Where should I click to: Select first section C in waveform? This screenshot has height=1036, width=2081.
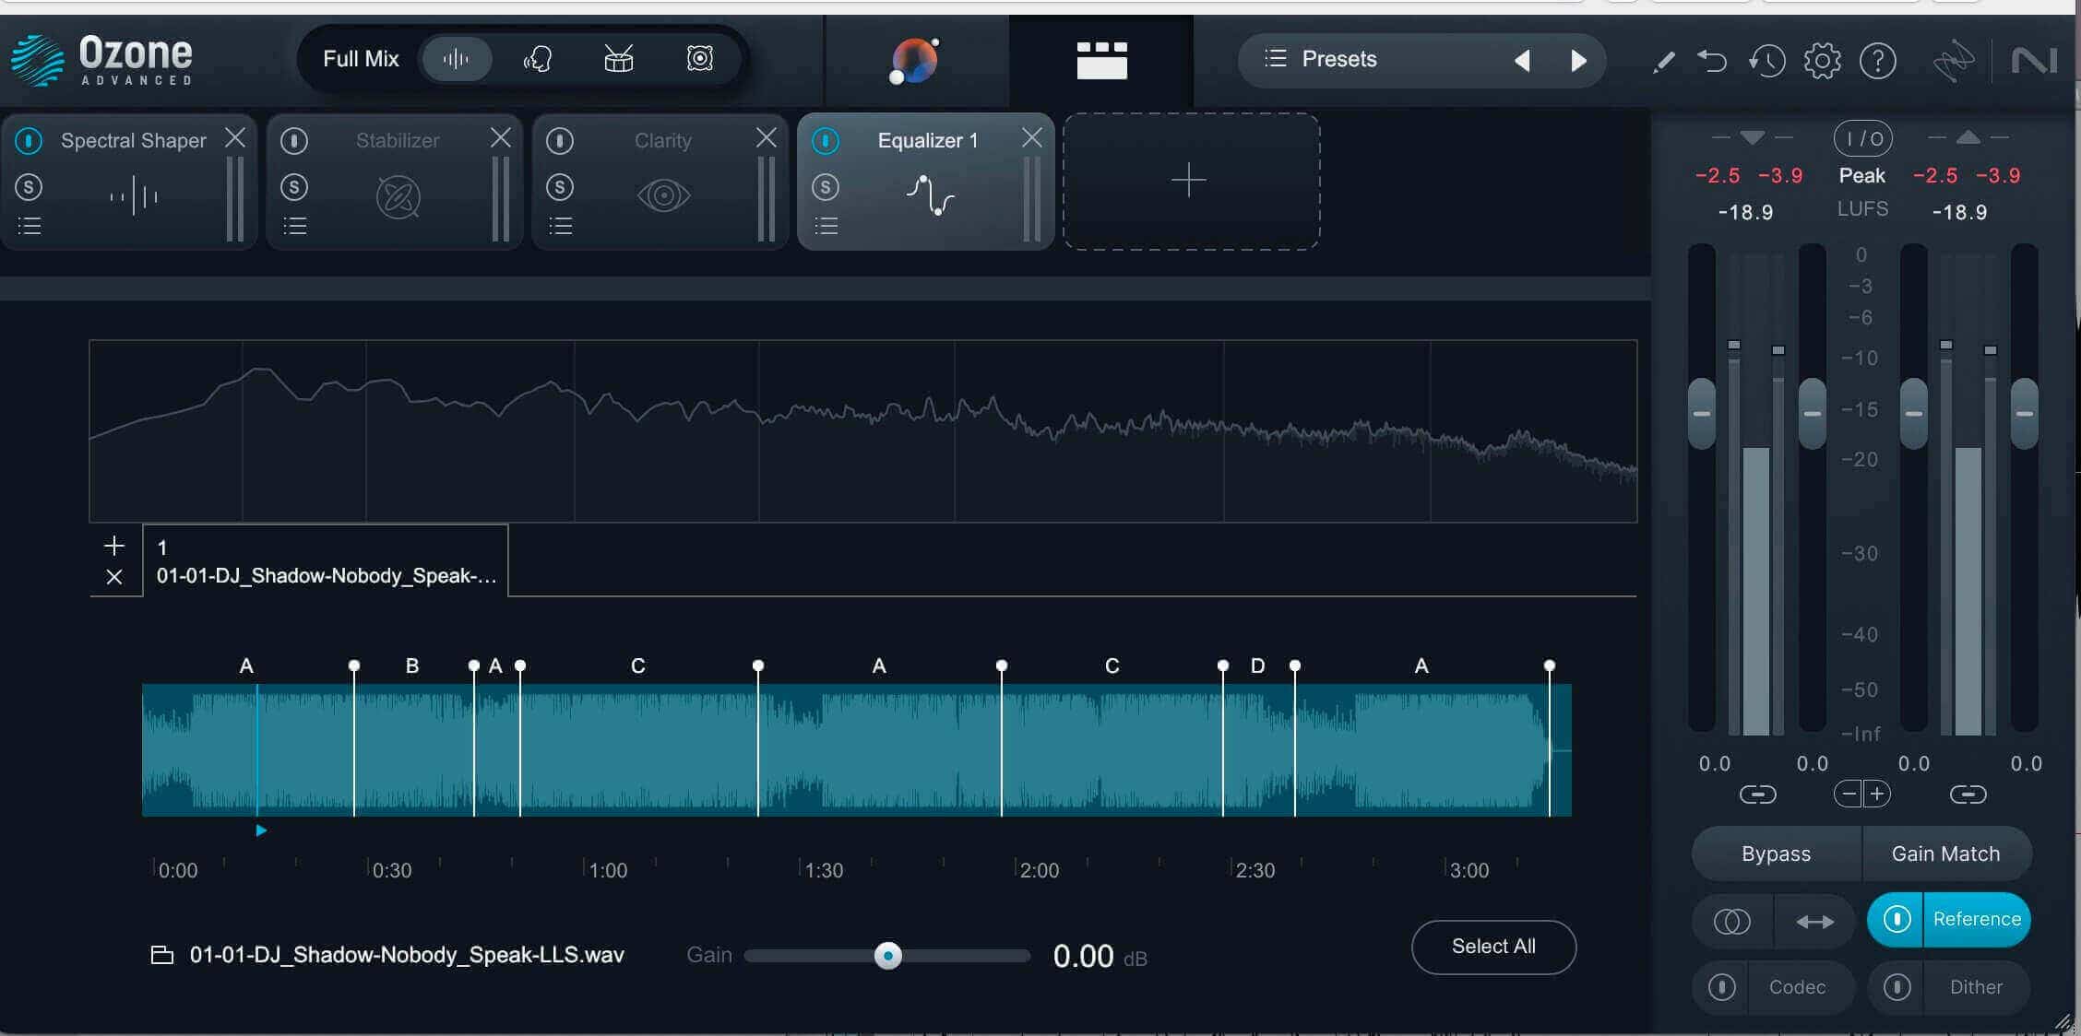pos(638,749)
